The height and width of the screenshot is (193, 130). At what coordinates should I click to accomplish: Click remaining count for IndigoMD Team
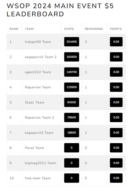pos(86,42)
